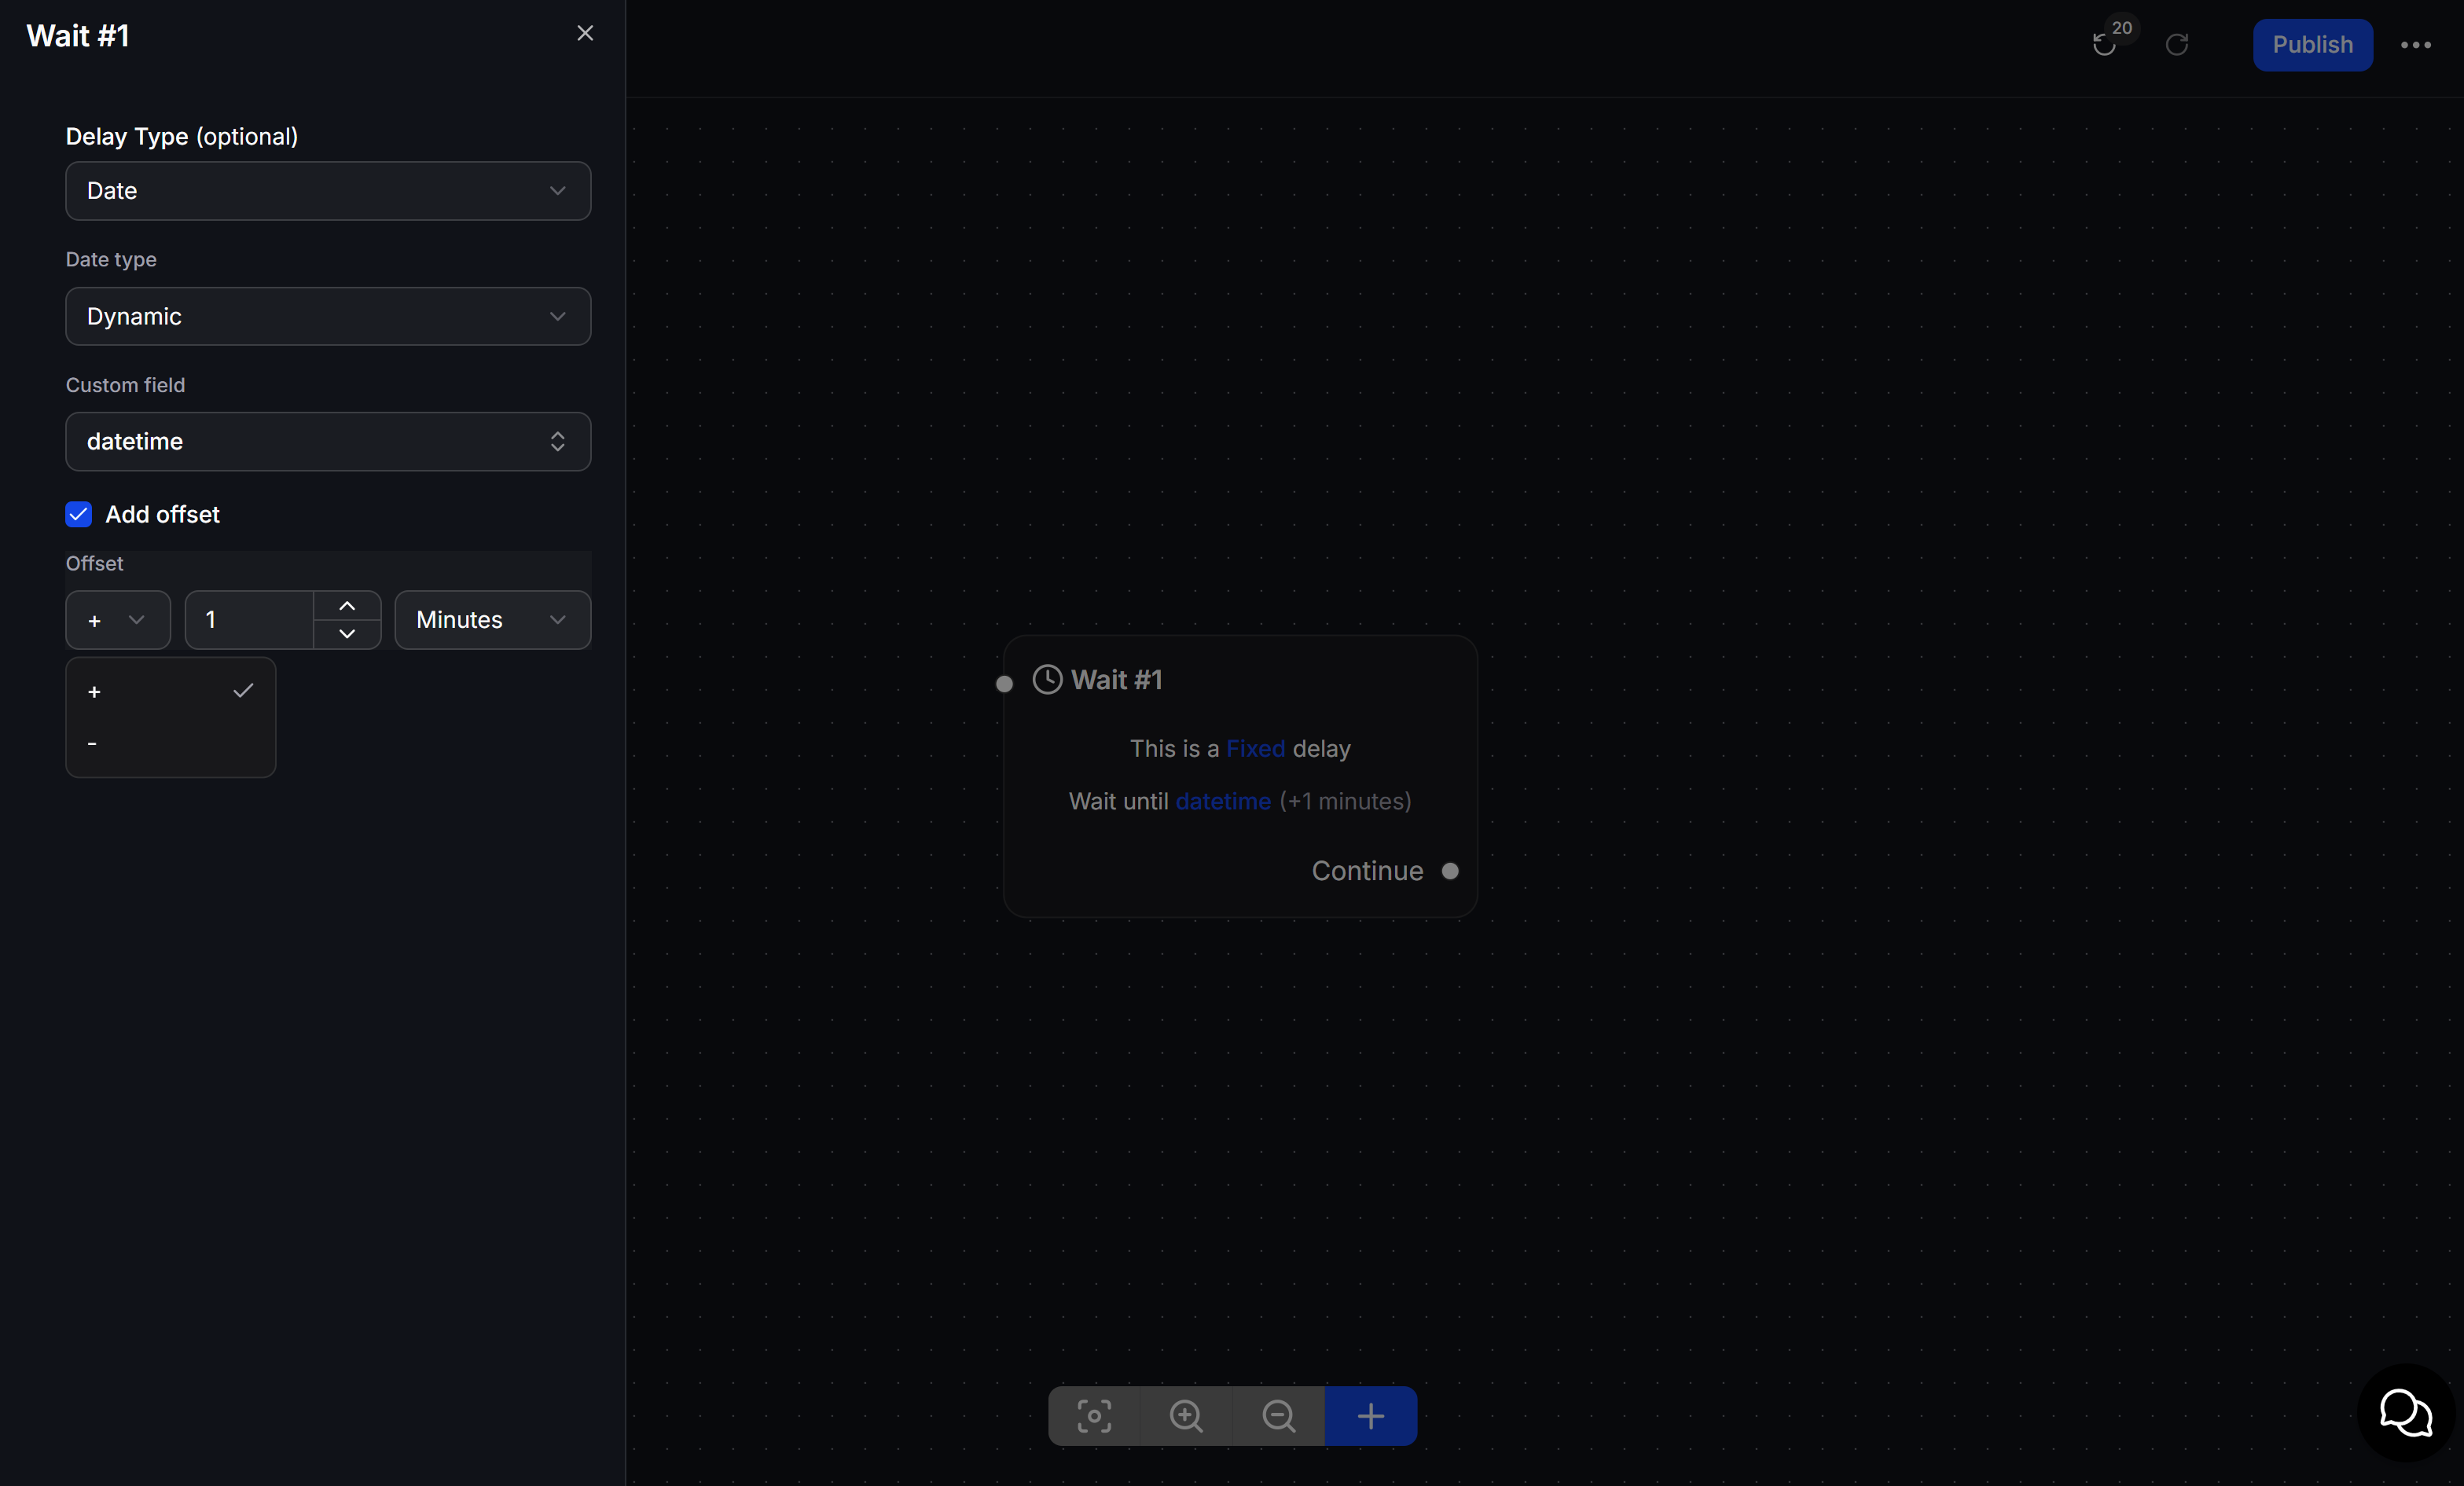Increase offset value with up arrow
This screenshot has width=2464, height=1486.
coord(347,606)
